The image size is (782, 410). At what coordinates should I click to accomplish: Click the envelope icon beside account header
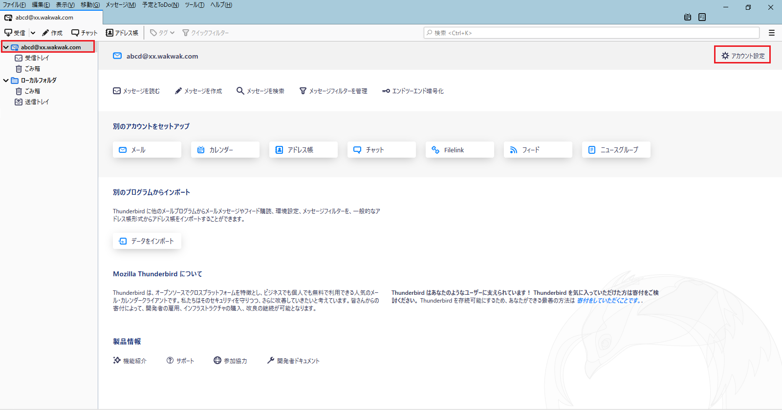[117, 56]
